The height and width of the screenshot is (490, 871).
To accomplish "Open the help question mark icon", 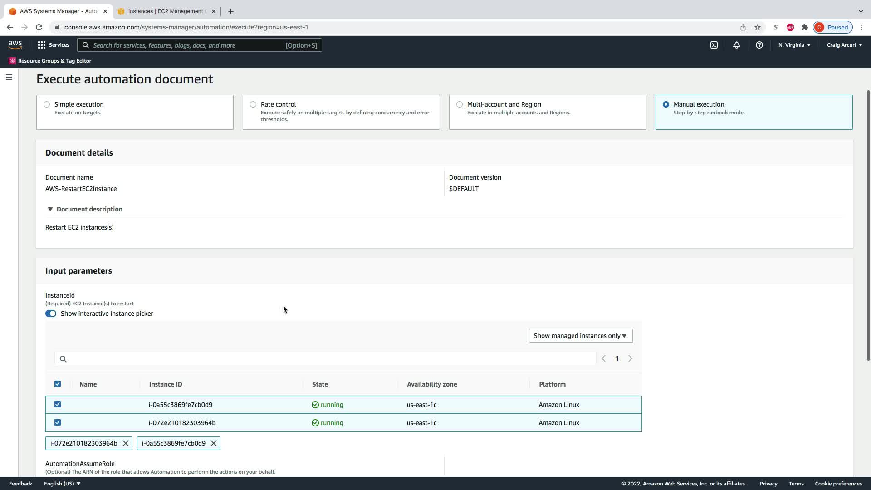I will [x=759, y=45].
